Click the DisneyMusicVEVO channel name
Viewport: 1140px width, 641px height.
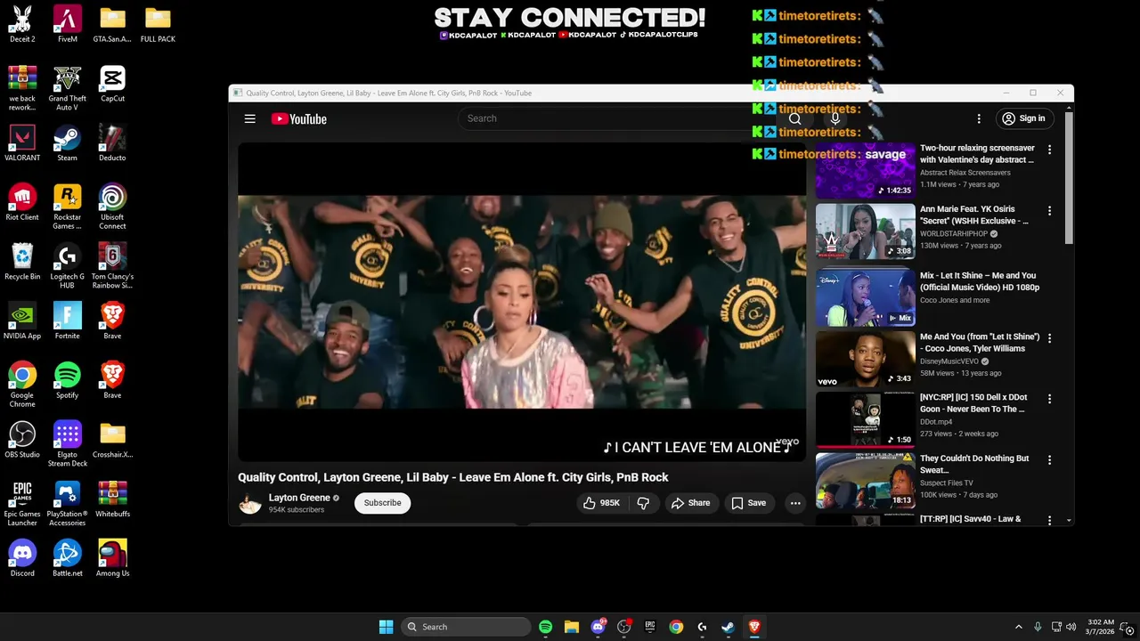[x=949, y=361]
